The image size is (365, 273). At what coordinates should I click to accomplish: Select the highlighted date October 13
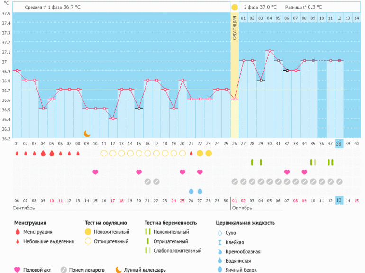pos(339,200)
